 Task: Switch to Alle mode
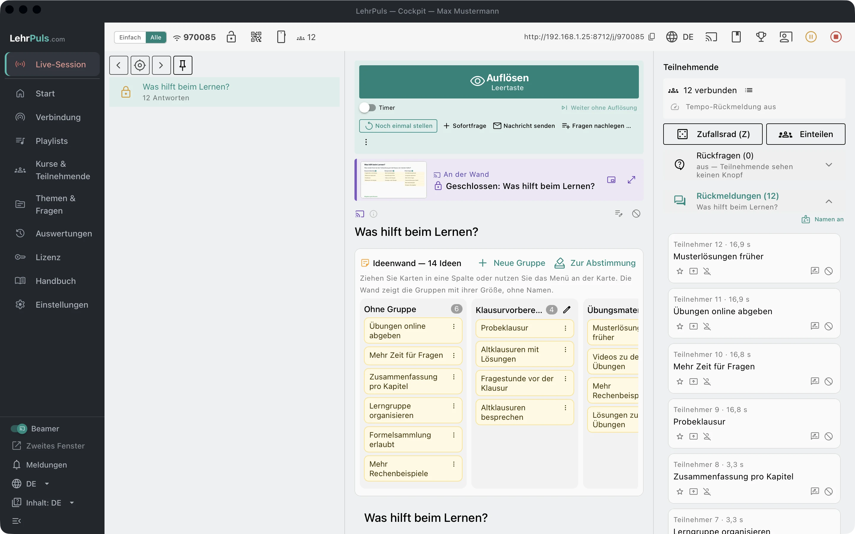pos(156,37)
